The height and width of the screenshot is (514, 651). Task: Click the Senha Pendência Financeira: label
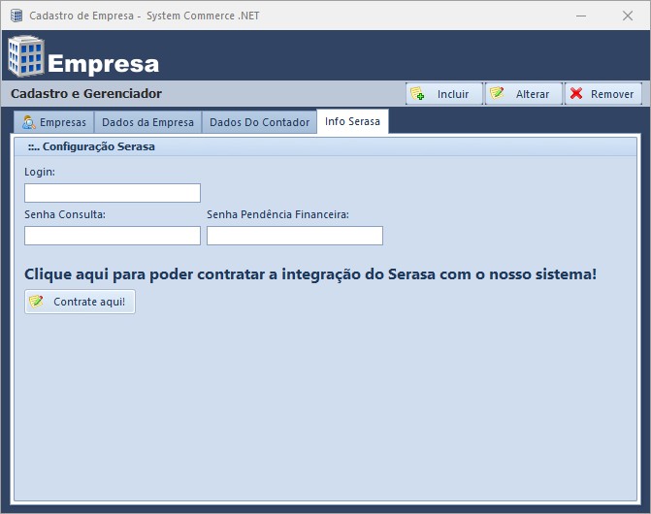277,214
